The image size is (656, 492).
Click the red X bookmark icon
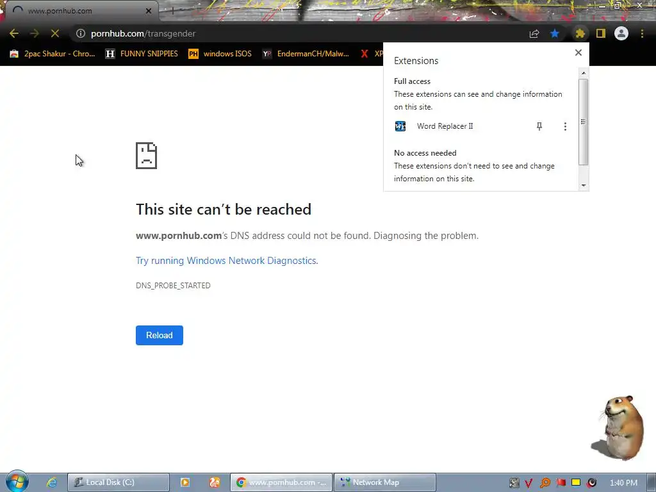coord(365,54)
